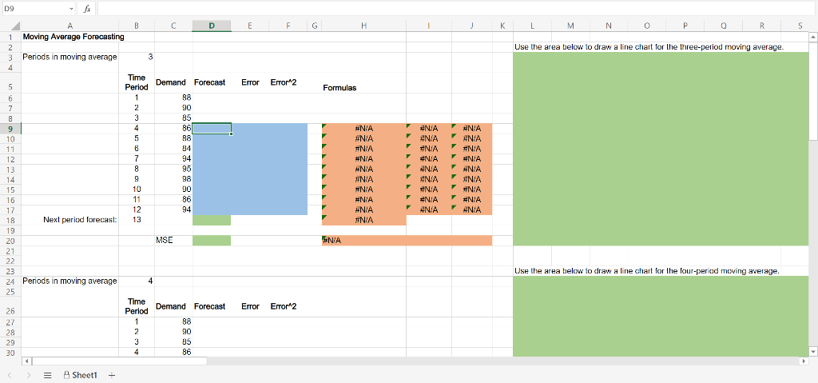Screen dimensions: 818x383
Task: Select time period 13 cell
Action: coord(137,220)
